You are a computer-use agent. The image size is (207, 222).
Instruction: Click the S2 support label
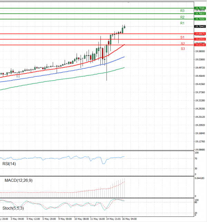(x=183, y=43)
